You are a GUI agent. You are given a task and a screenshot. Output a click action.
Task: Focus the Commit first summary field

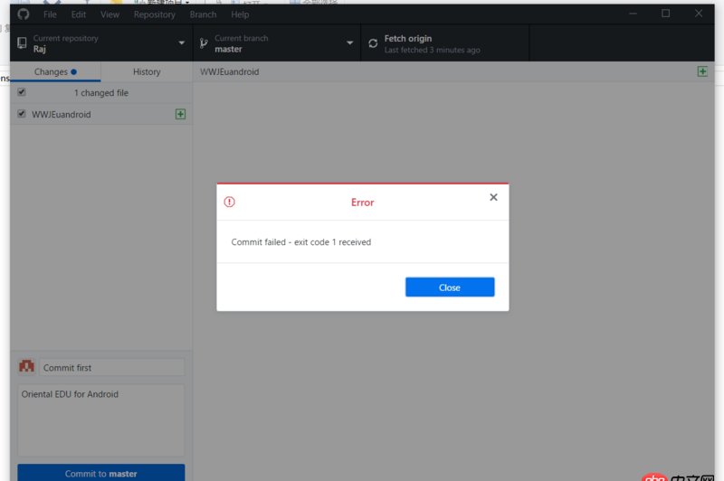tap(111, 368)
